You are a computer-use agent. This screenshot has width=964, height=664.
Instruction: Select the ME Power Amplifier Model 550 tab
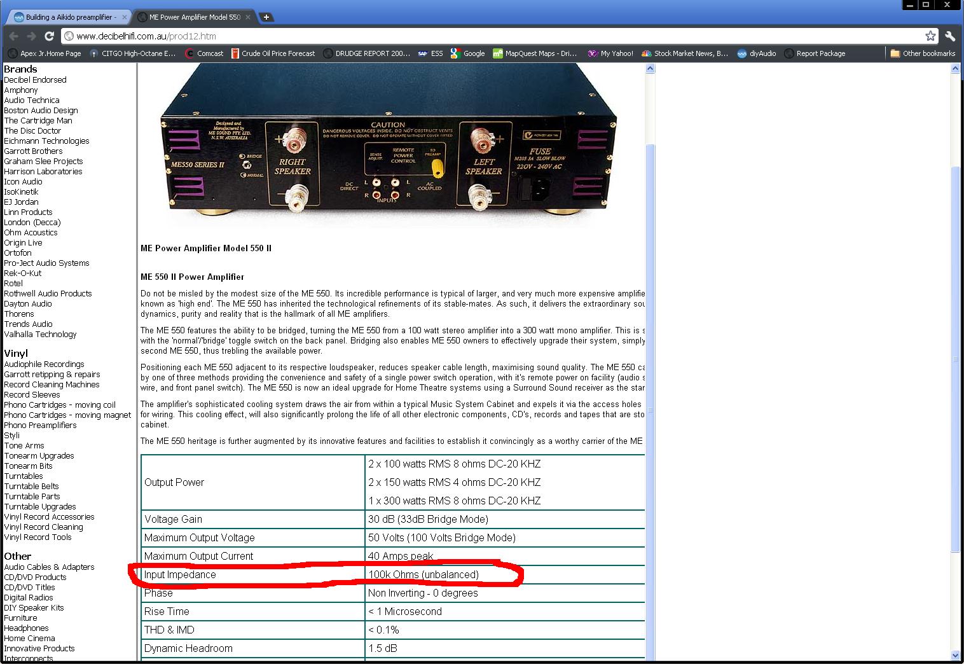pos(193,17)
